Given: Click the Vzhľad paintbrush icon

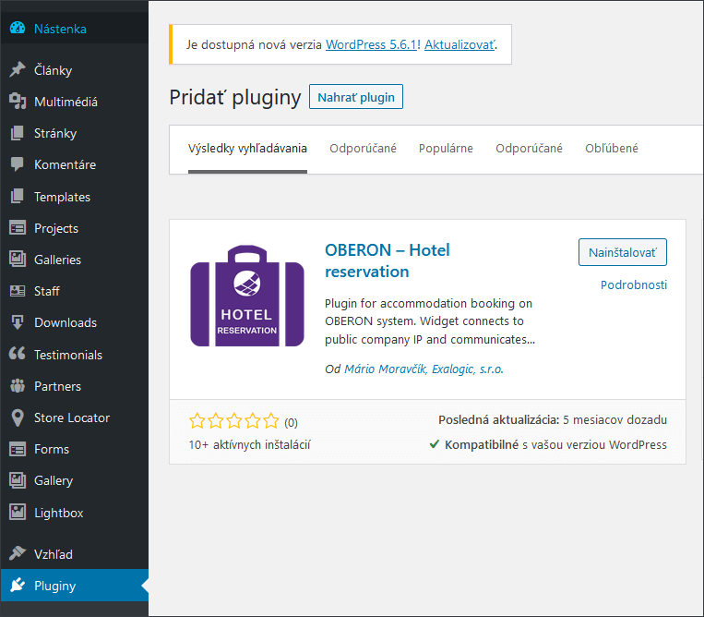Looking at the screenshot, I should tap(18, 554).
